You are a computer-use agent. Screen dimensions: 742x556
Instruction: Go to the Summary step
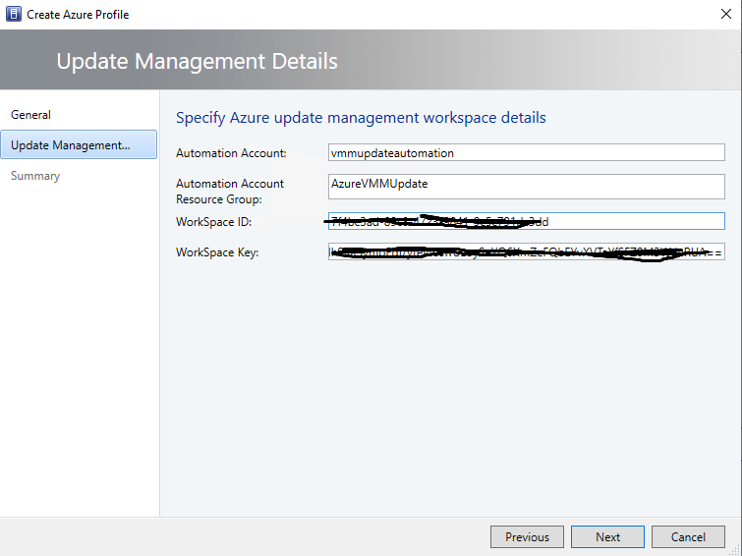click(35, 176)
